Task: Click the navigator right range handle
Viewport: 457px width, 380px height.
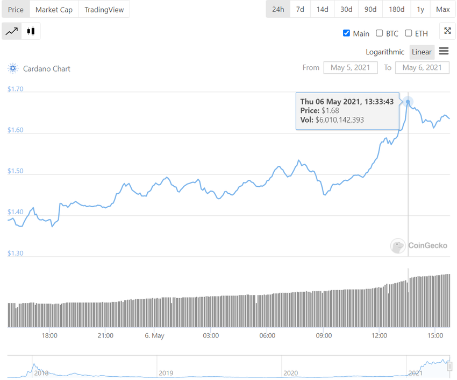Action: (449, 365)
